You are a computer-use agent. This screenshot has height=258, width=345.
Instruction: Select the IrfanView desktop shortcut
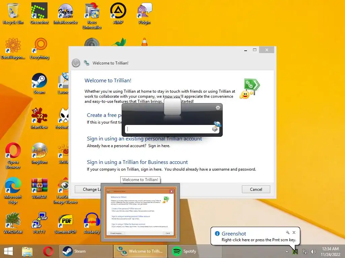pyautogui.click(x=39, y=119)
